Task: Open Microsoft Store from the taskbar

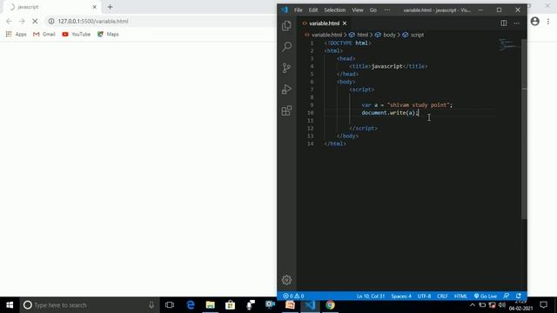Action: [x=230, y=305]
